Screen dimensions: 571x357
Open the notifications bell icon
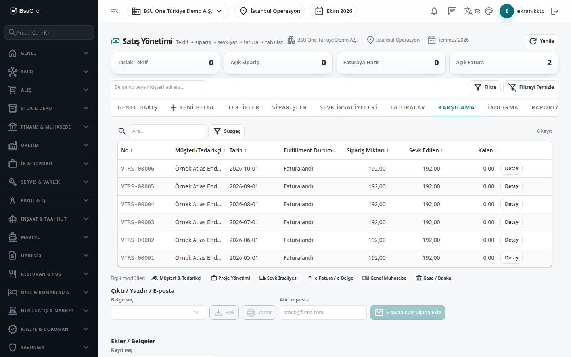point(434,11)
